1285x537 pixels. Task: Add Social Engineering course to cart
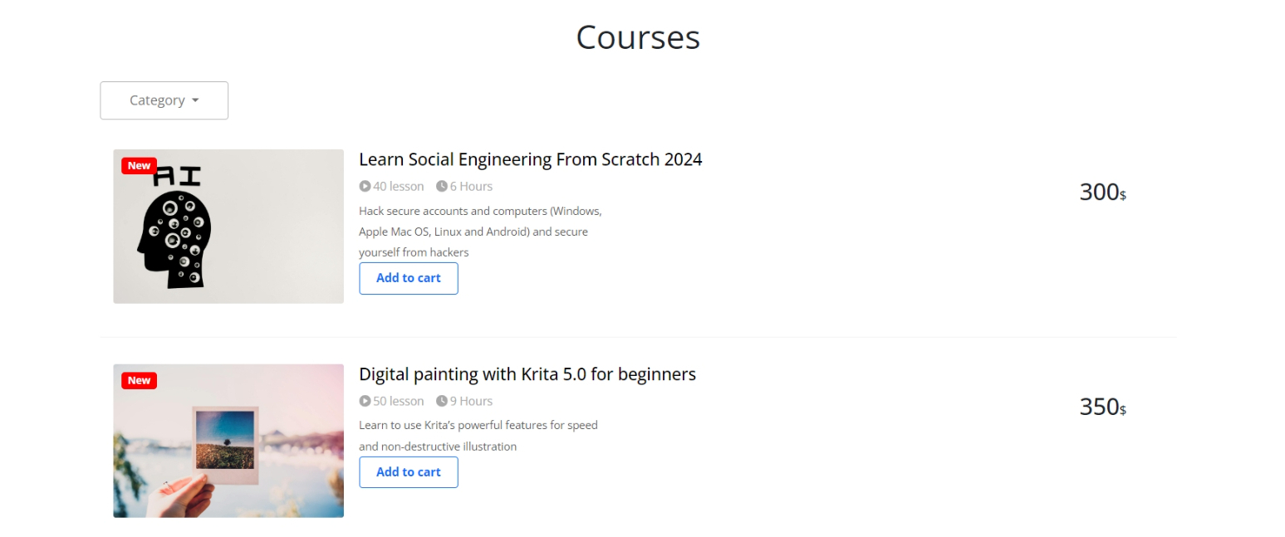click(409, 278)
